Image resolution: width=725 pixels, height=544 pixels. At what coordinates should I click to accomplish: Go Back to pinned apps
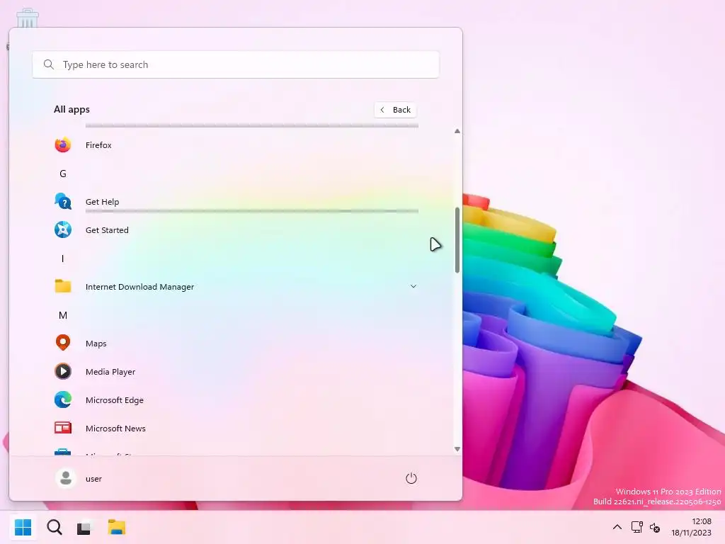pyautogui.click(x=395, y=110)
